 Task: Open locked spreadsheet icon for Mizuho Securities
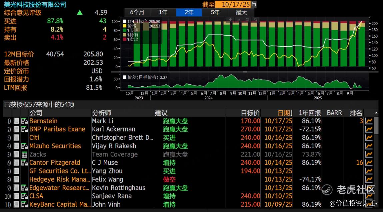pos(24,146)
